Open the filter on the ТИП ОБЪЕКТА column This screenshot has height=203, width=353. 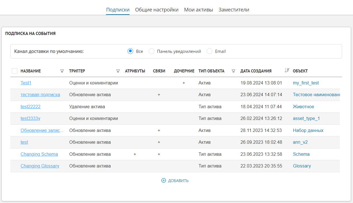click(x=234, y=71)
